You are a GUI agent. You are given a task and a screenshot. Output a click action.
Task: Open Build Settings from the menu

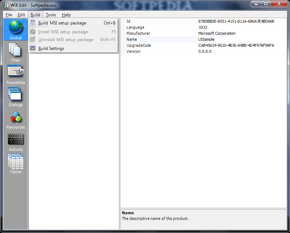(x=73, y=48)
